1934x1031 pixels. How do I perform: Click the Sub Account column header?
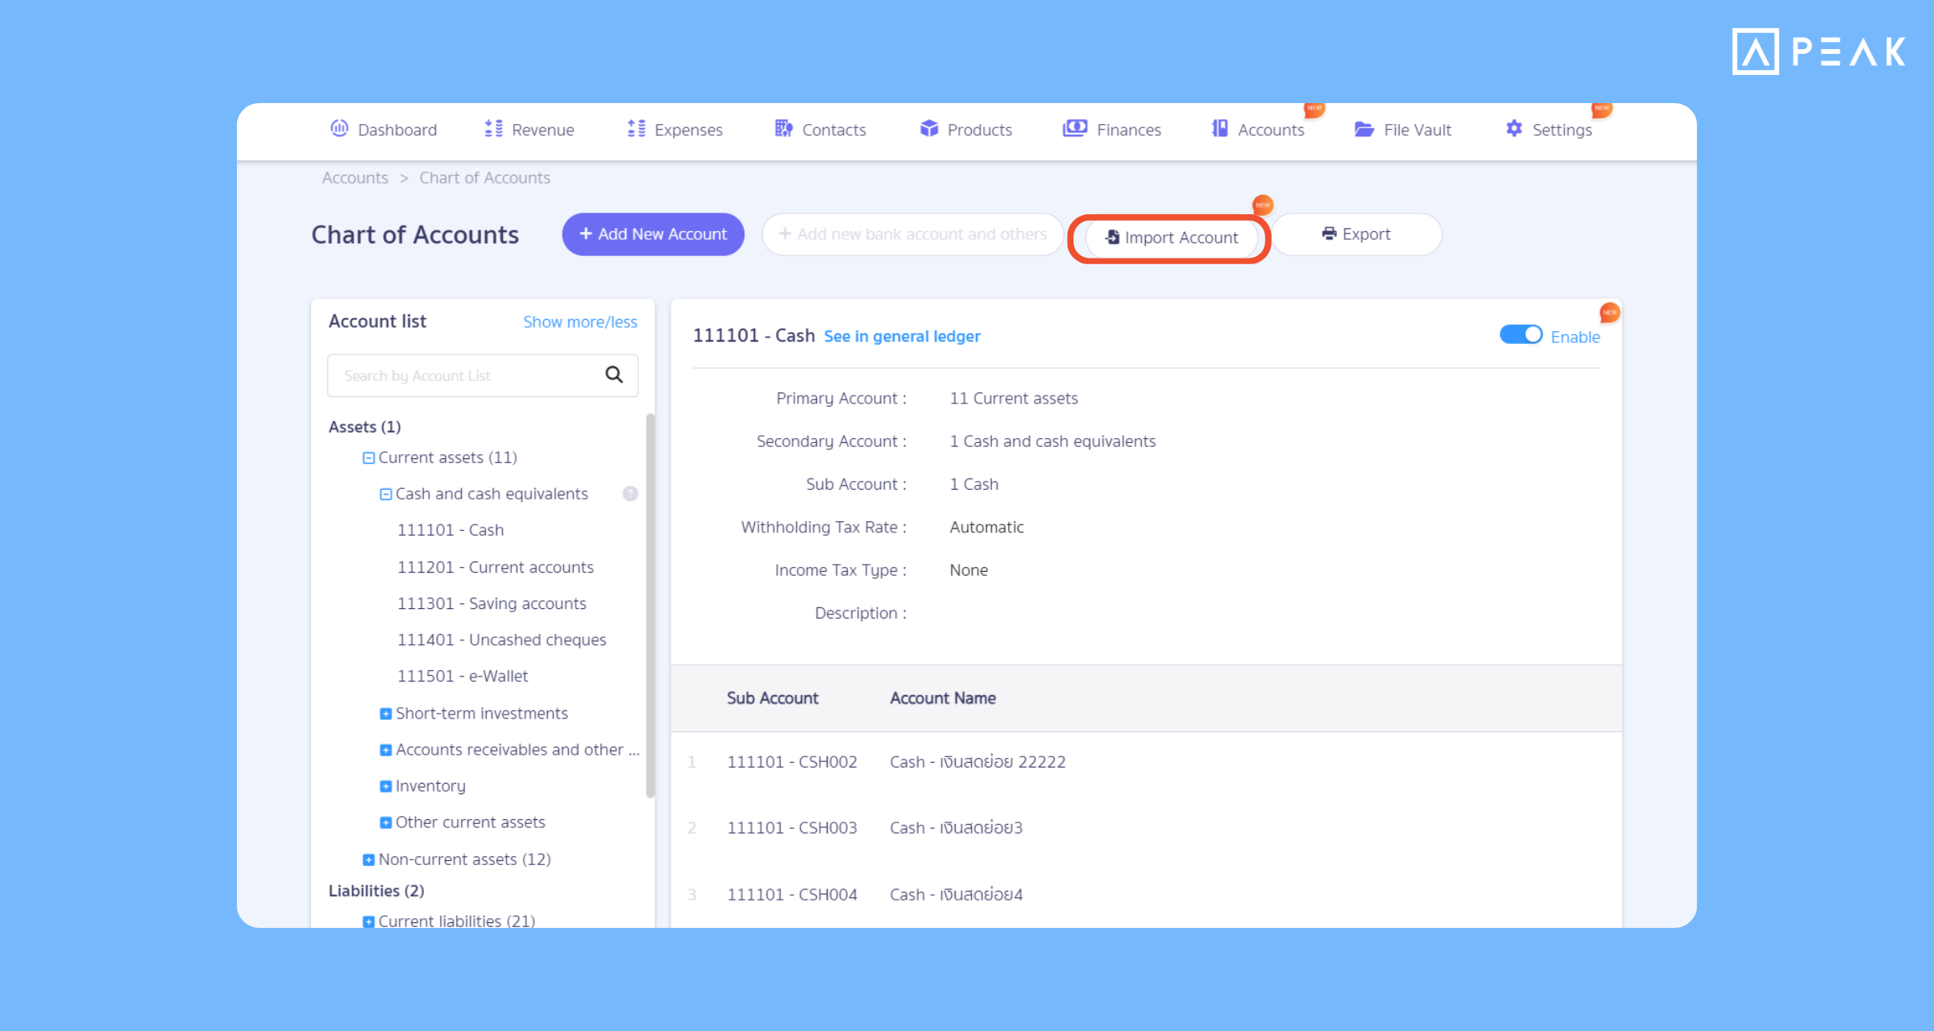point(773,698)
